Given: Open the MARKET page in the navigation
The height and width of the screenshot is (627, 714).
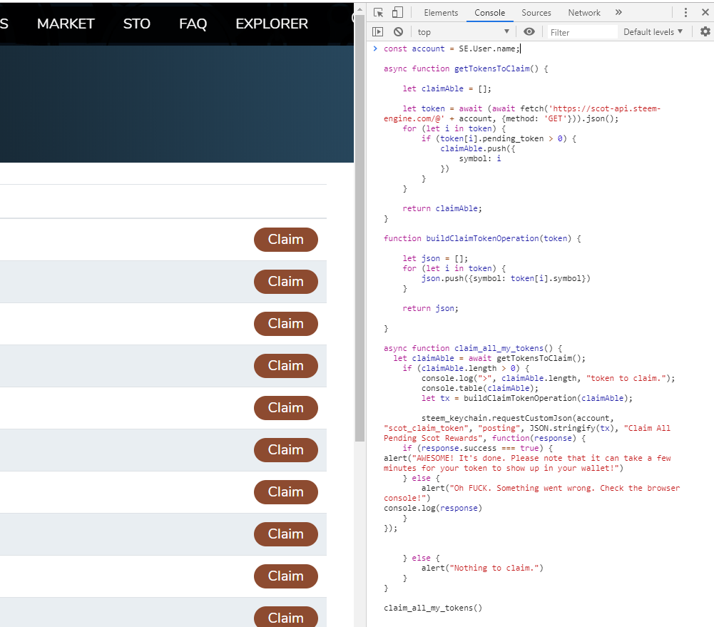Looking at the screenshot, I should click(x=66, y=24).
